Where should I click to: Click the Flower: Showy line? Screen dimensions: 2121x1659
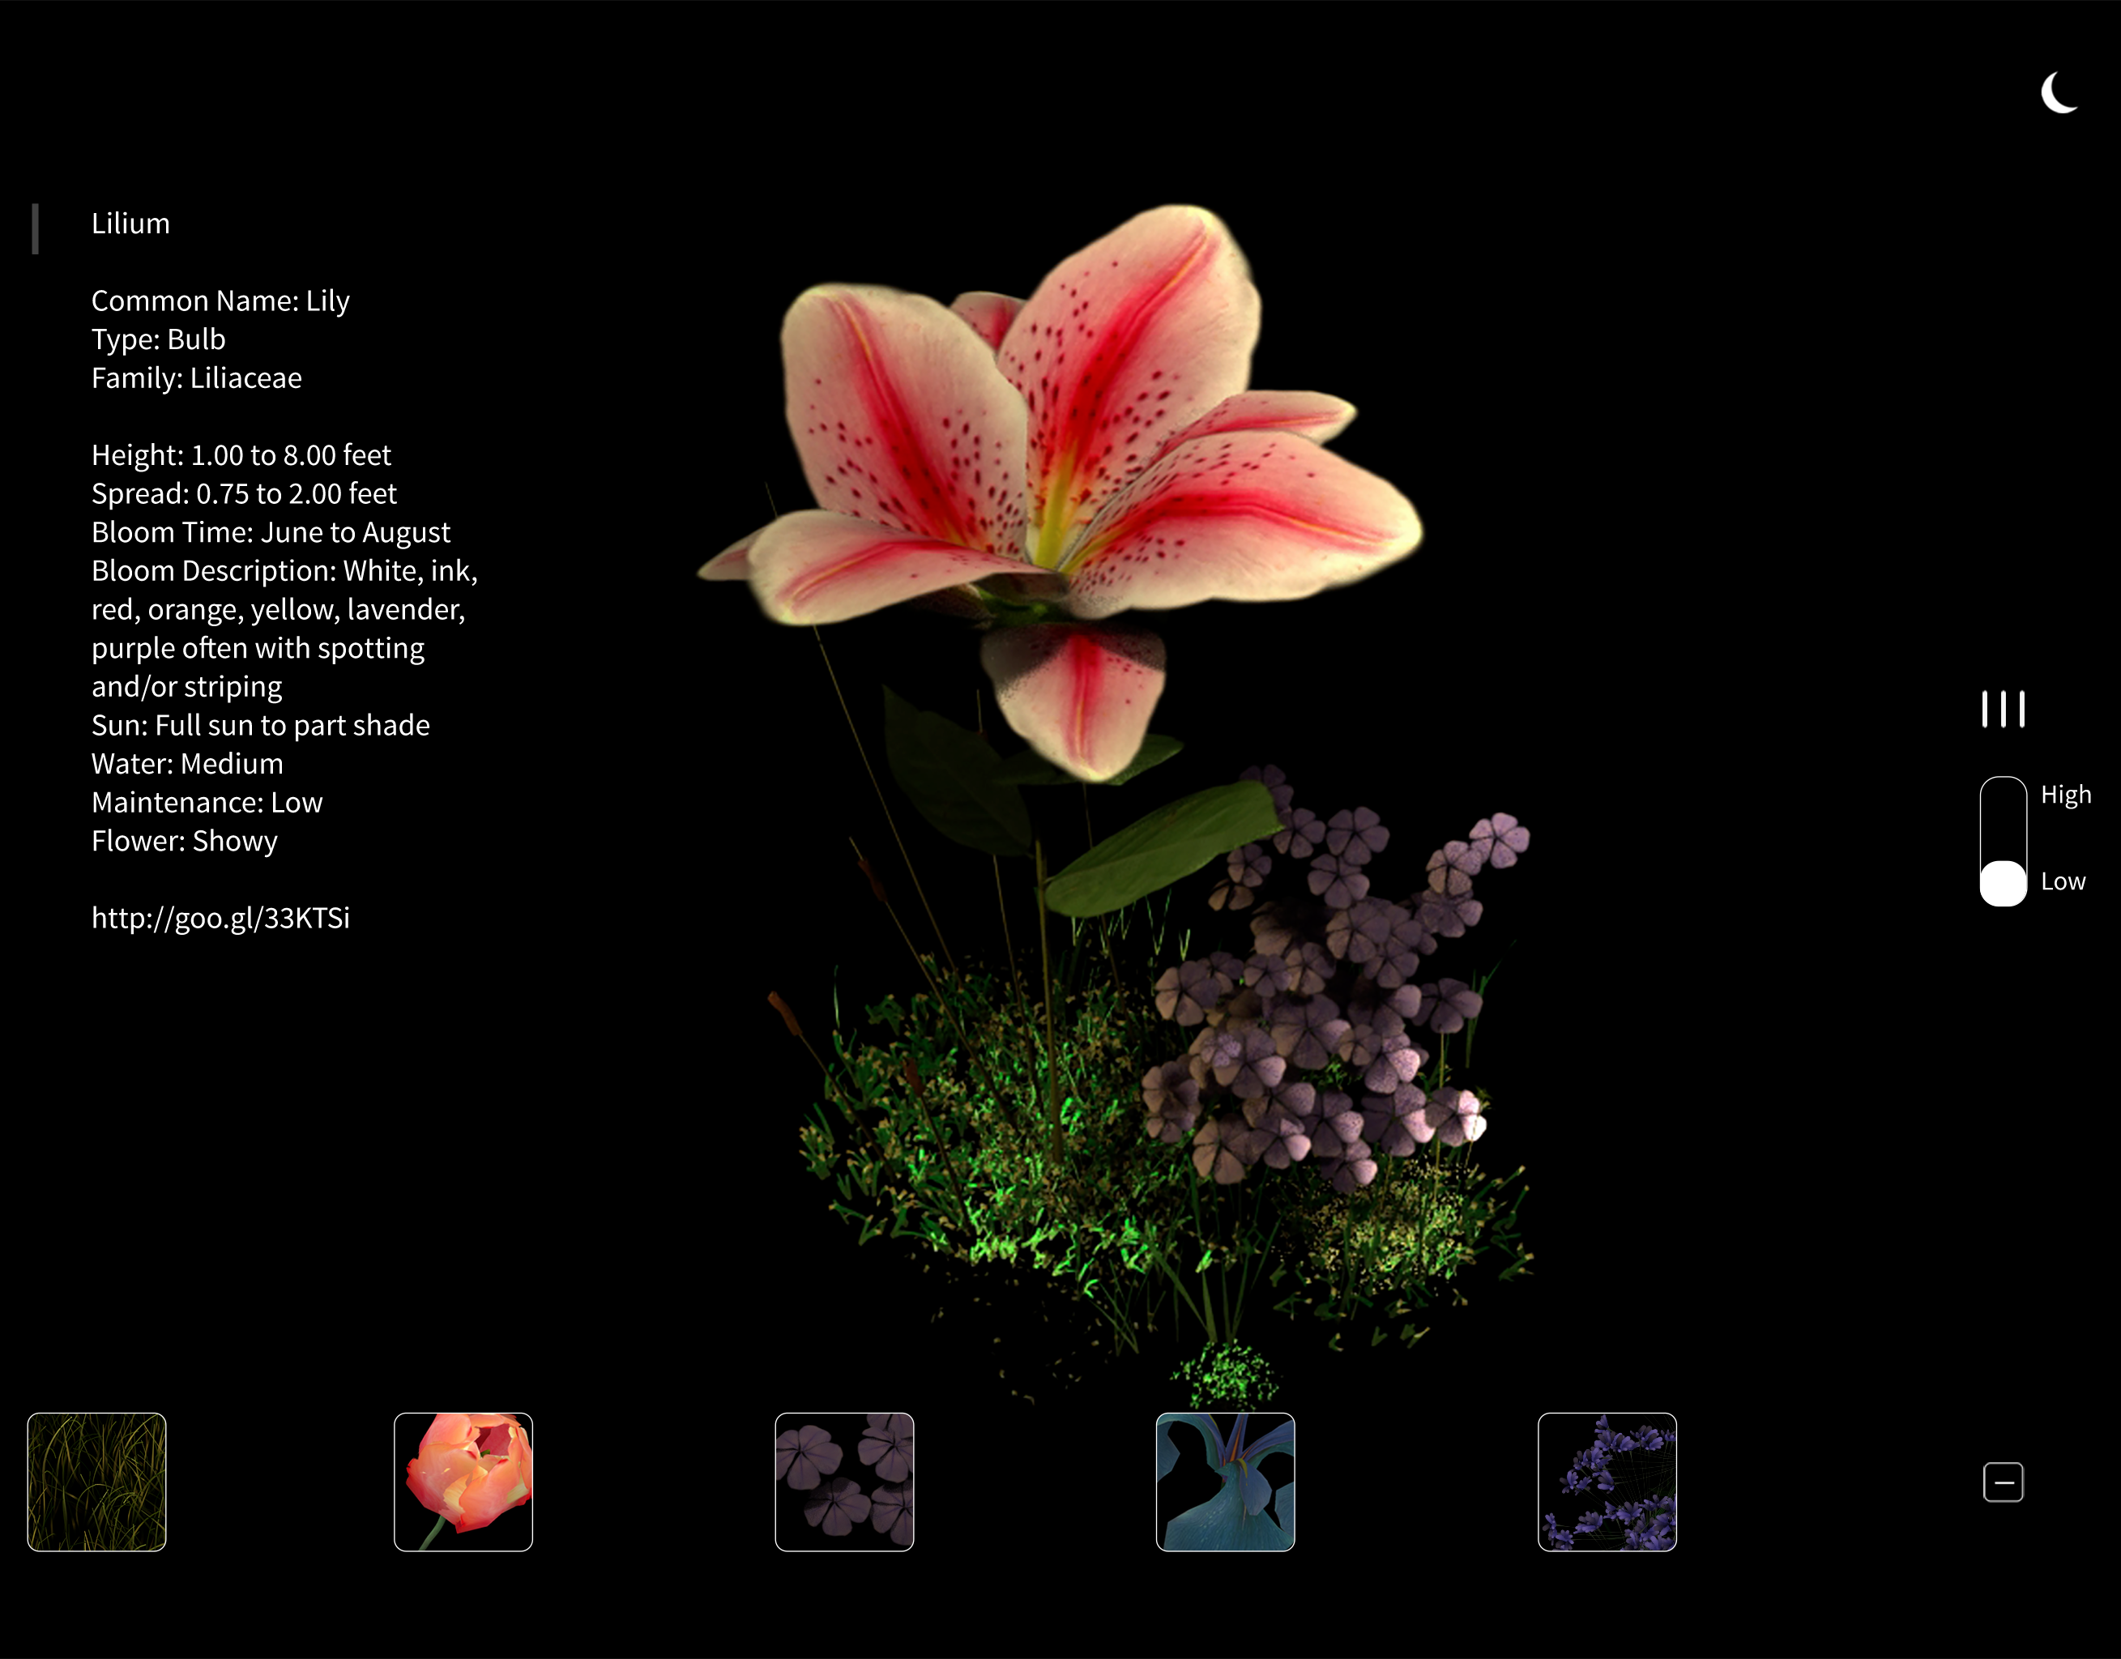click(x=185, y=841)
